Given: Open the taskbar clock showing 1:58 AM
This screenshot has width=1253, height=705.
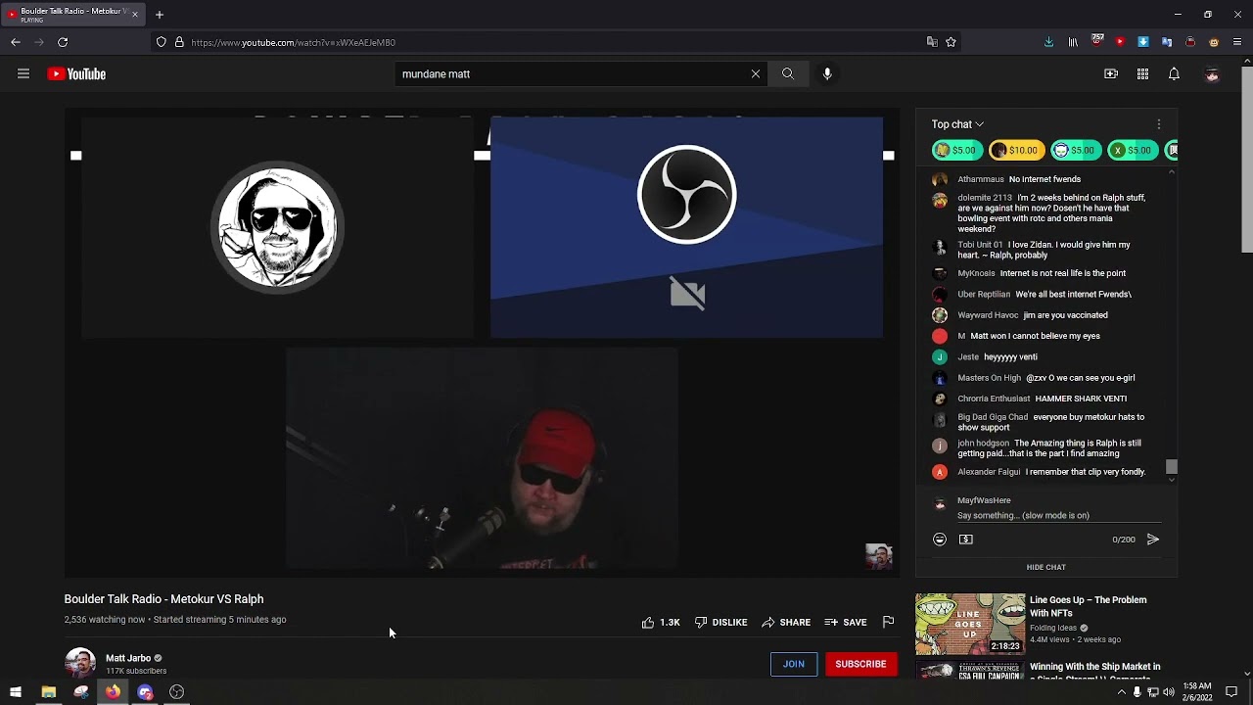Looking at the screenshot, I should pyautogui.click(x=1197, y=692).
